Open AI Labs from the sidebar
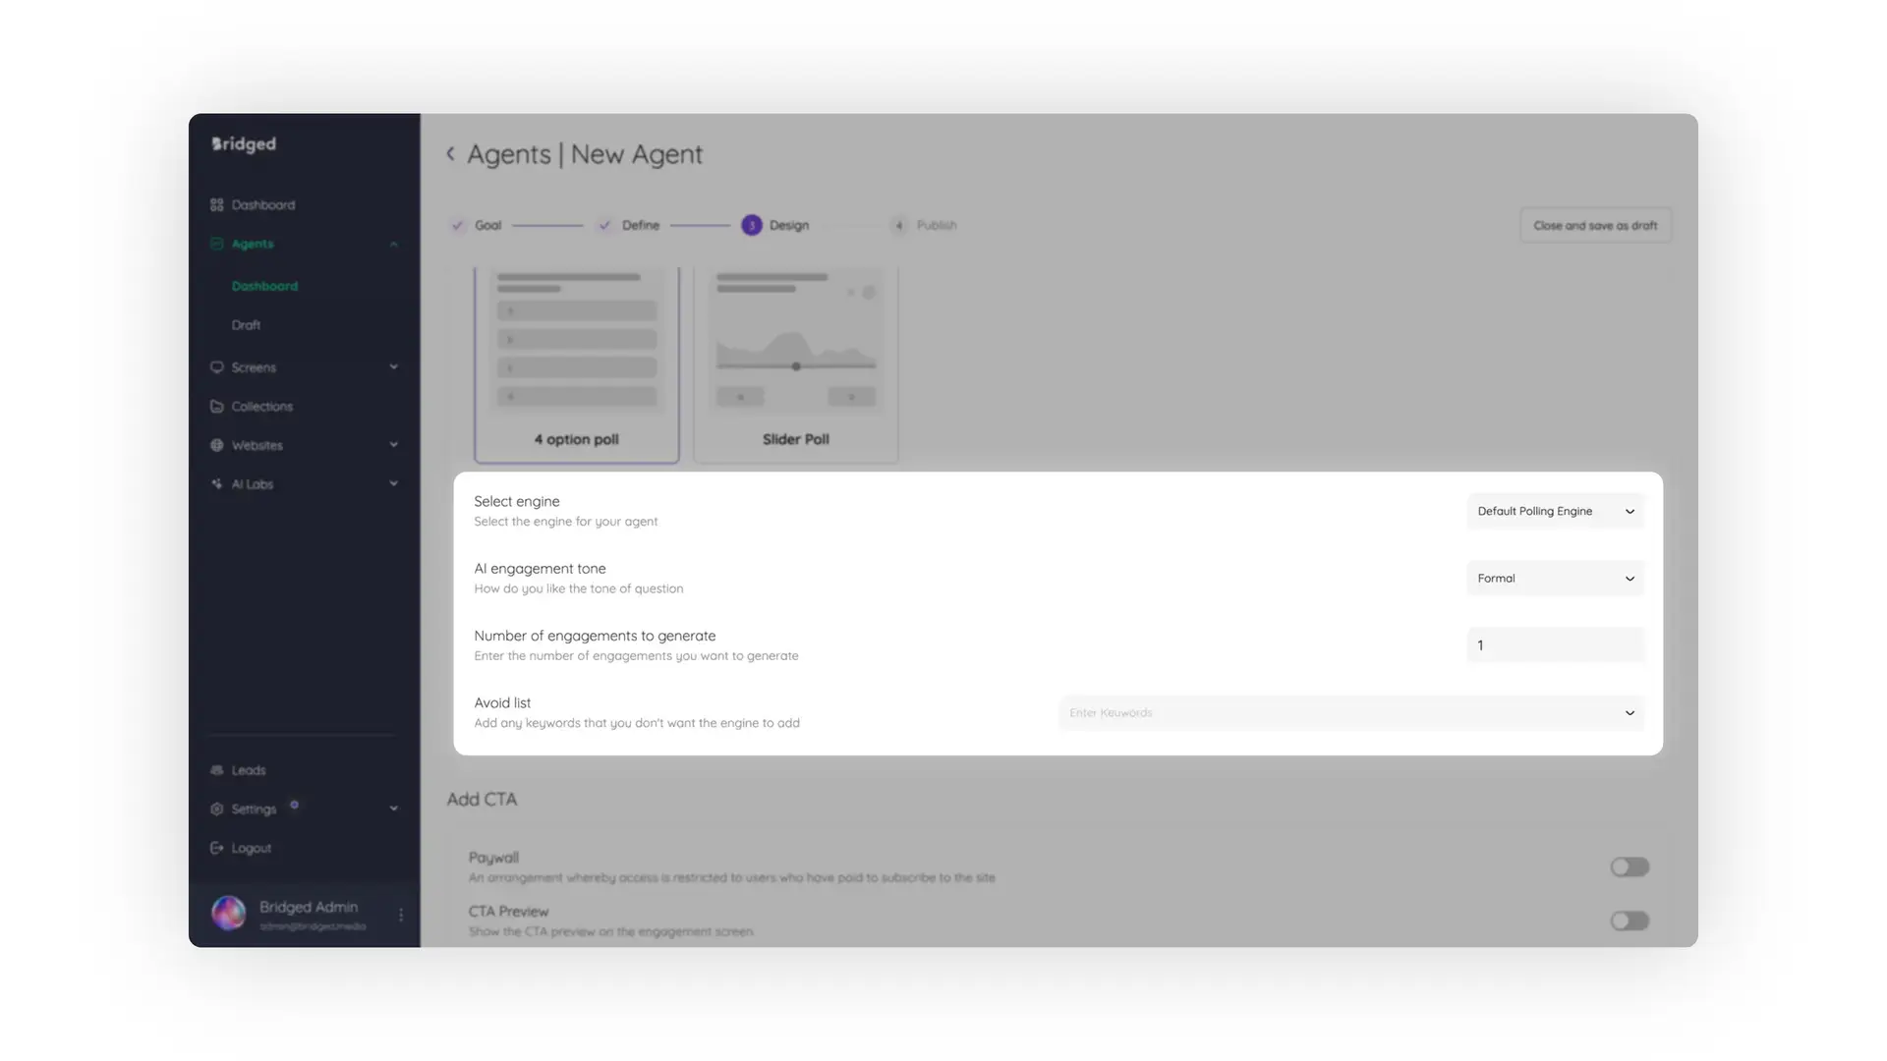Screen dimensions: 1887x1061 tap(217, 483)
